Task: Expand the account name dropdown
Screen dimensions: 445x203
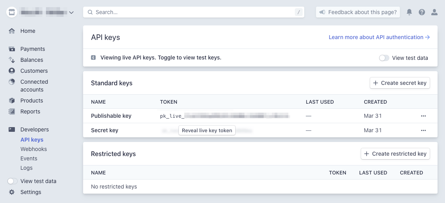Action: [x=71, y=13]
